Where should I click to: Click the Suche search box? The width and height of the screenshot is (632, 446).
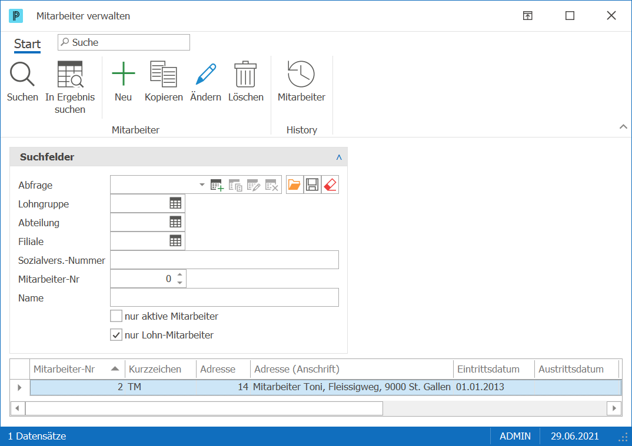click(x=124, y=42)
